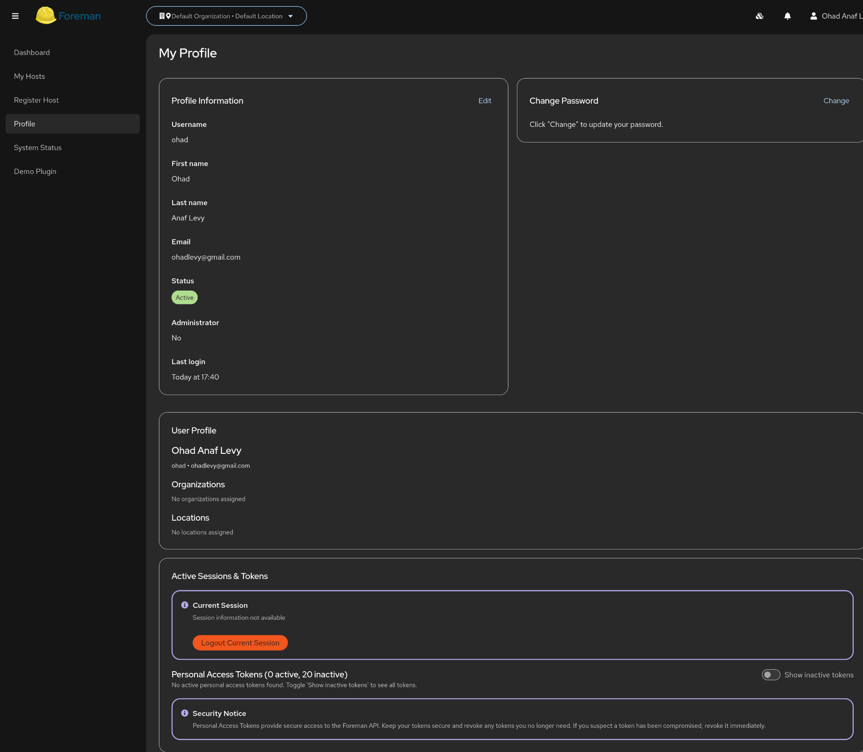This screenshot has width=863, height=752.
Task: Select Register Host in sidebar
Action: coord(36,100)
